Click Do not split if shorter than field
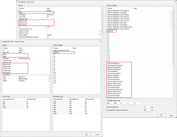 click(x=147, y=110)
